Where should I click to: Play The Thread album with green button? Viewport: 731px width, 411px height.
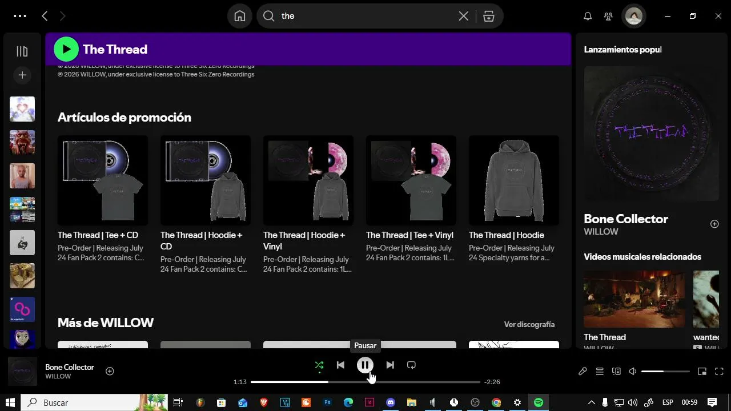(x=66, y=49)
